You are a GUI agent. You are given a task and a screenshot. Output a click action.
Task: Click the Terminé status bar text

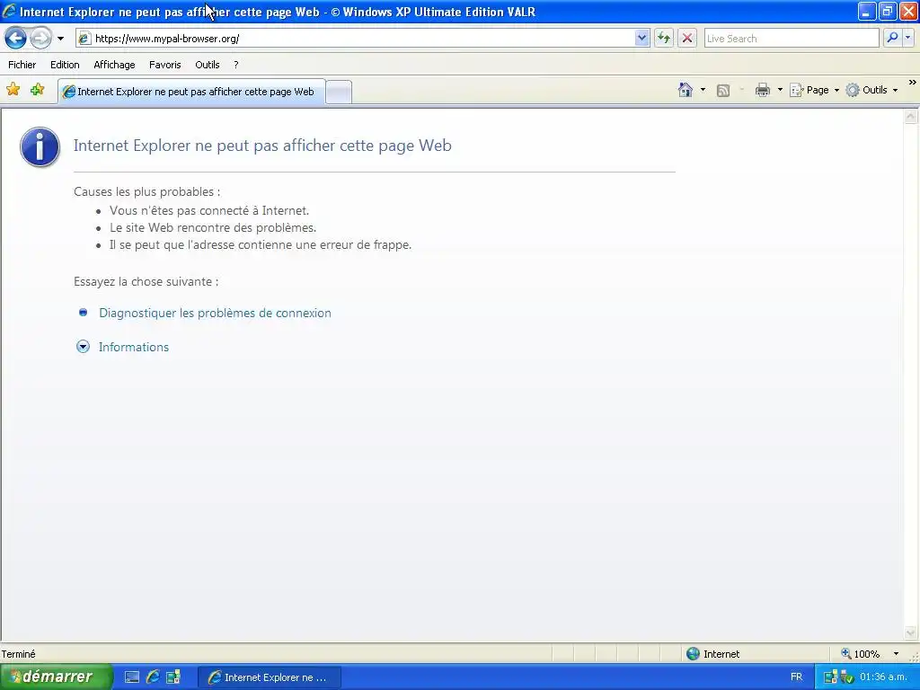[x=18, y=654]
